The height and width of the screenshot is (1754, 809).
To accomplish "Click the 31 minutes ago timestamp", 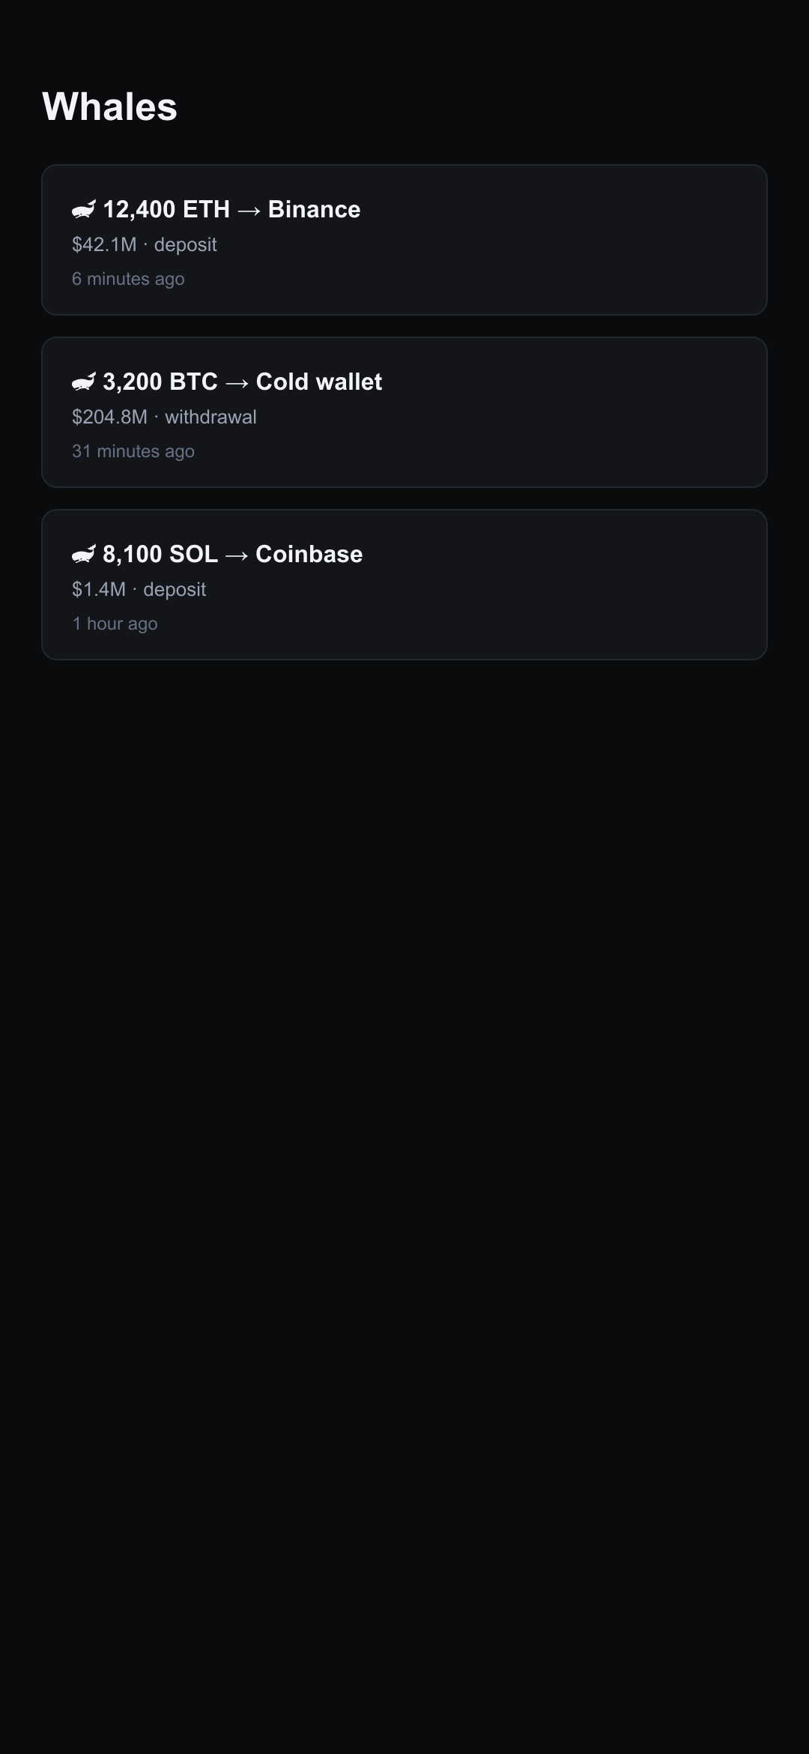I will 133,451.
